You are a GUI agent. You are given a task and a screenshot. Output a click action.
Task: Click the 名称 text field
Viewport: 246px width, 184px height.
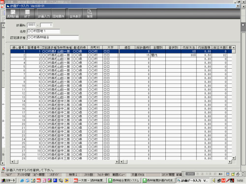[44, 31]
